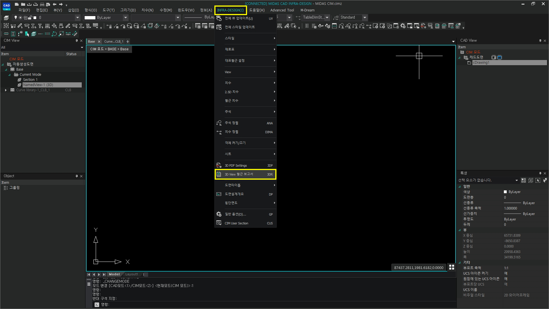Screen dimensions: 549x309
Task: Pin the 특성 properties panel
Action: coord(540,173)
